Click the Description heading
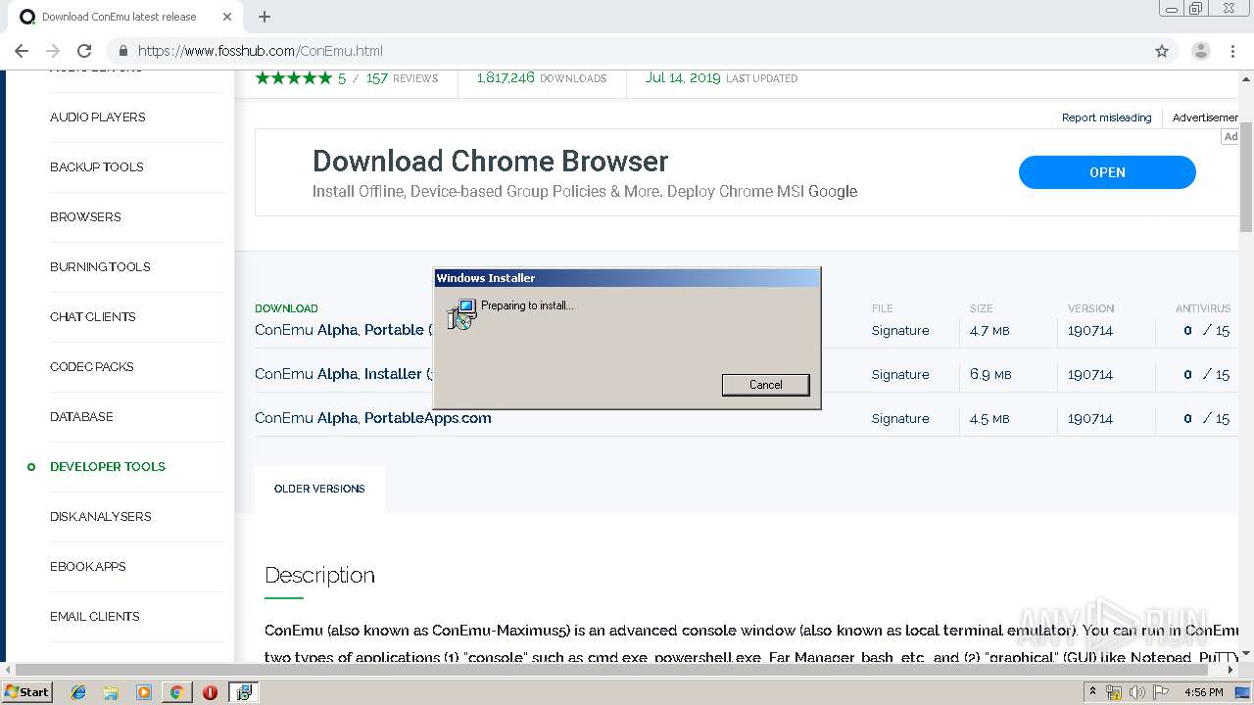The image size is (1254, 705). (319, 575)
